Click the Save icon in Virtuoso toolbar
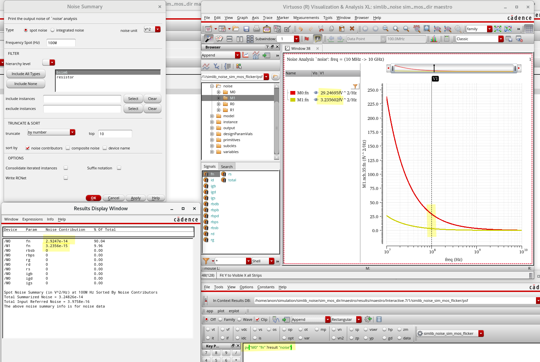 246,29
